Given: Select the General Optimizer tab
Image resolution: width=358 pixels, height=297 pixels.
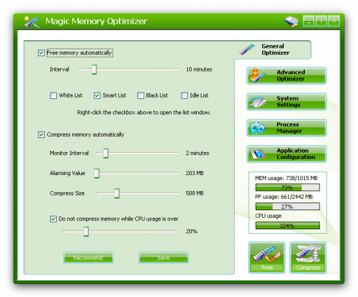Looking at the screenshot, I should (272, 50).
